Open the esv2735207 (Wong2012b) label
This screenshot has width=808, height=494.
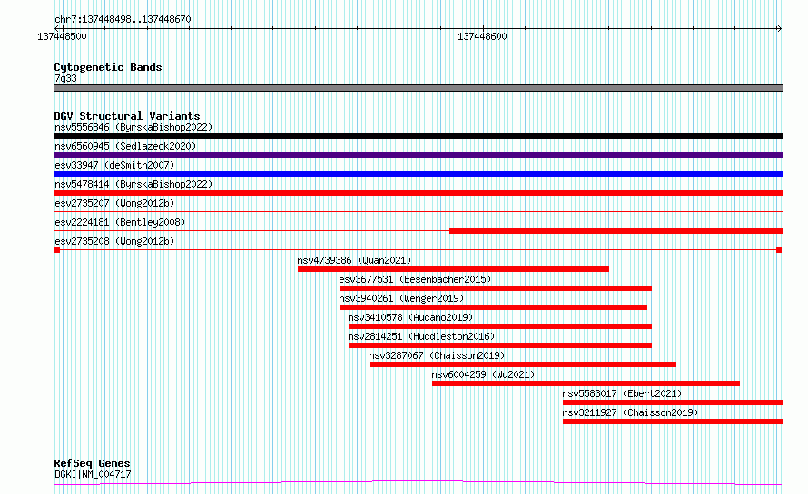114,203
